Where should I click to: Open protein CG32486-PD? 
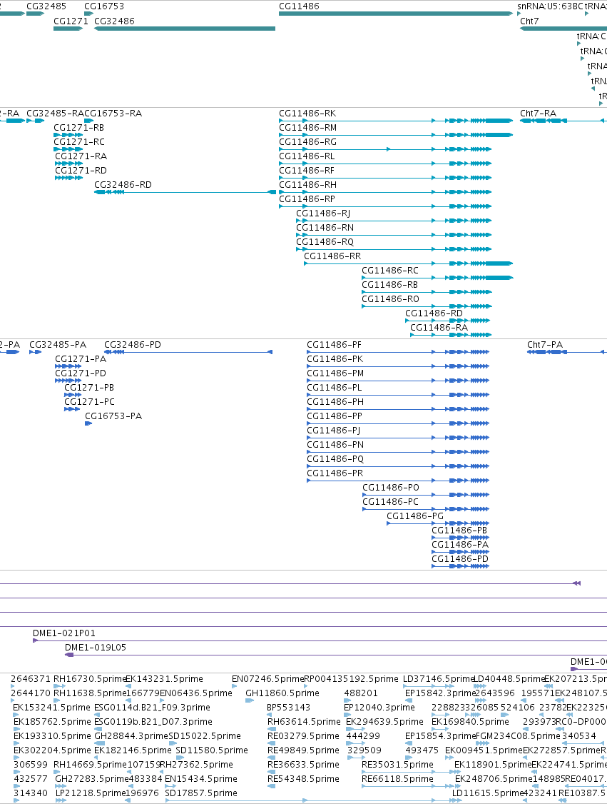click(x=133, y=345)
